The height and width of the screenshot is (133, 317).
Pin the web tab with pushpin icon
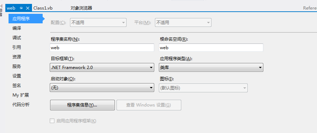21,8
